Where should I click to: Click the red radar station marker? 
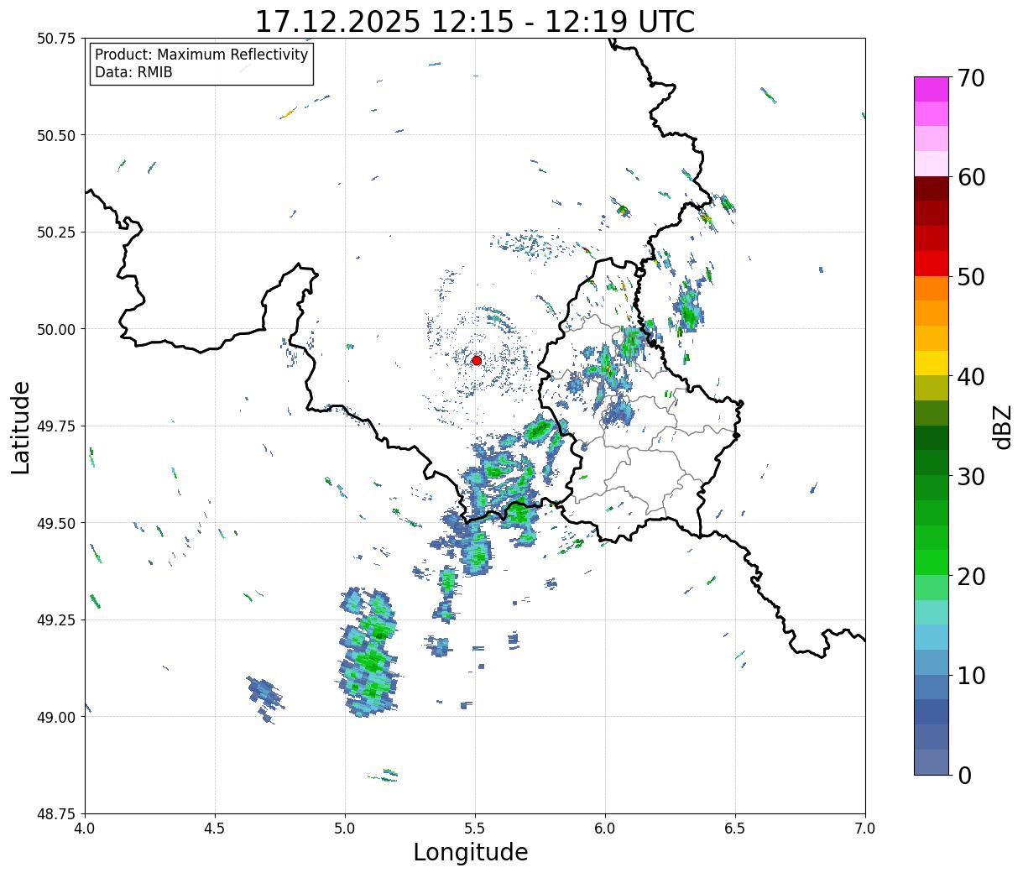(477, 360)
